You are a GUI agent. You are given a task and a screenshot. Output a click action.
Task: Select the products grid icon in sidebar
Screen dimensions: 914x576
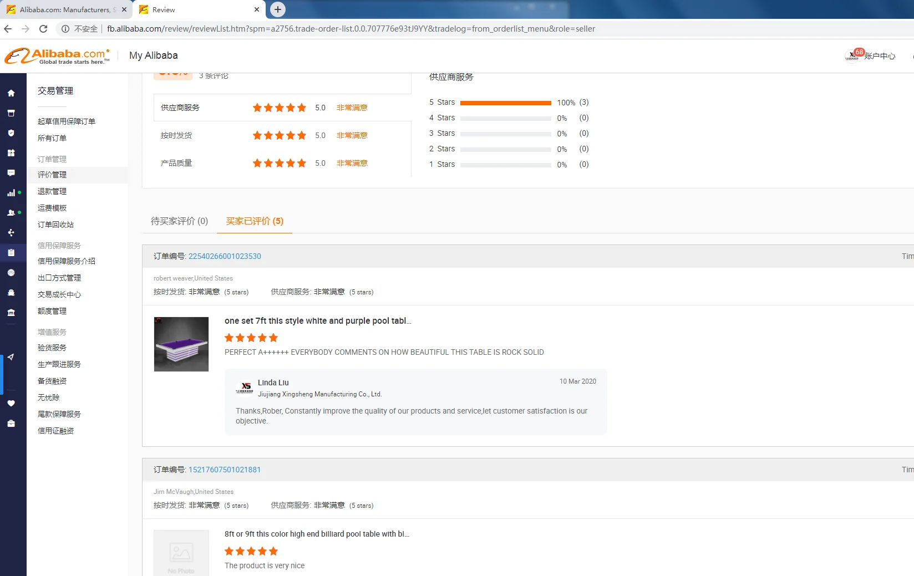click(11, 153)
